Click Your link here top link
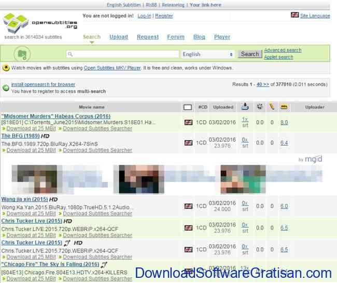 coord(205,5)
